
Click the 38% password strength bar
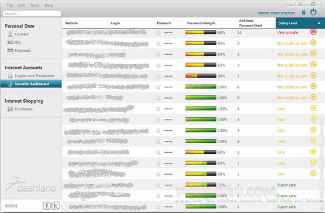click(201, 76)
